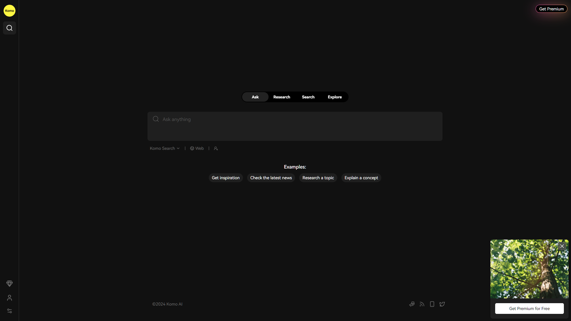571x321 pixels.
Task: Open the mobile app icon in footer
Action: tap(432, 304)
